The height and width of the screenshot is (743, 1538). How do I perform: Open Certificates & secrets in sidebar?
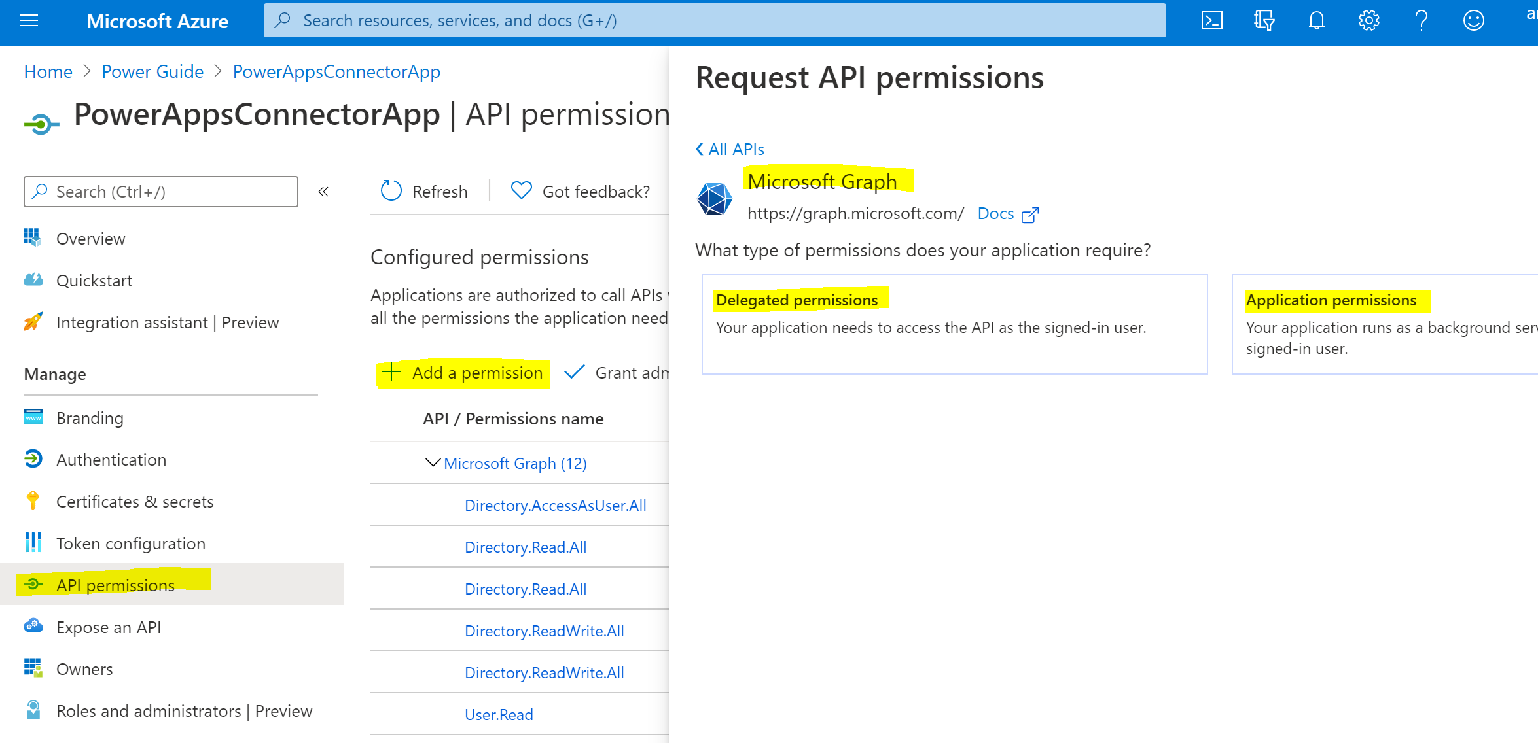click(x=135, y=502)
